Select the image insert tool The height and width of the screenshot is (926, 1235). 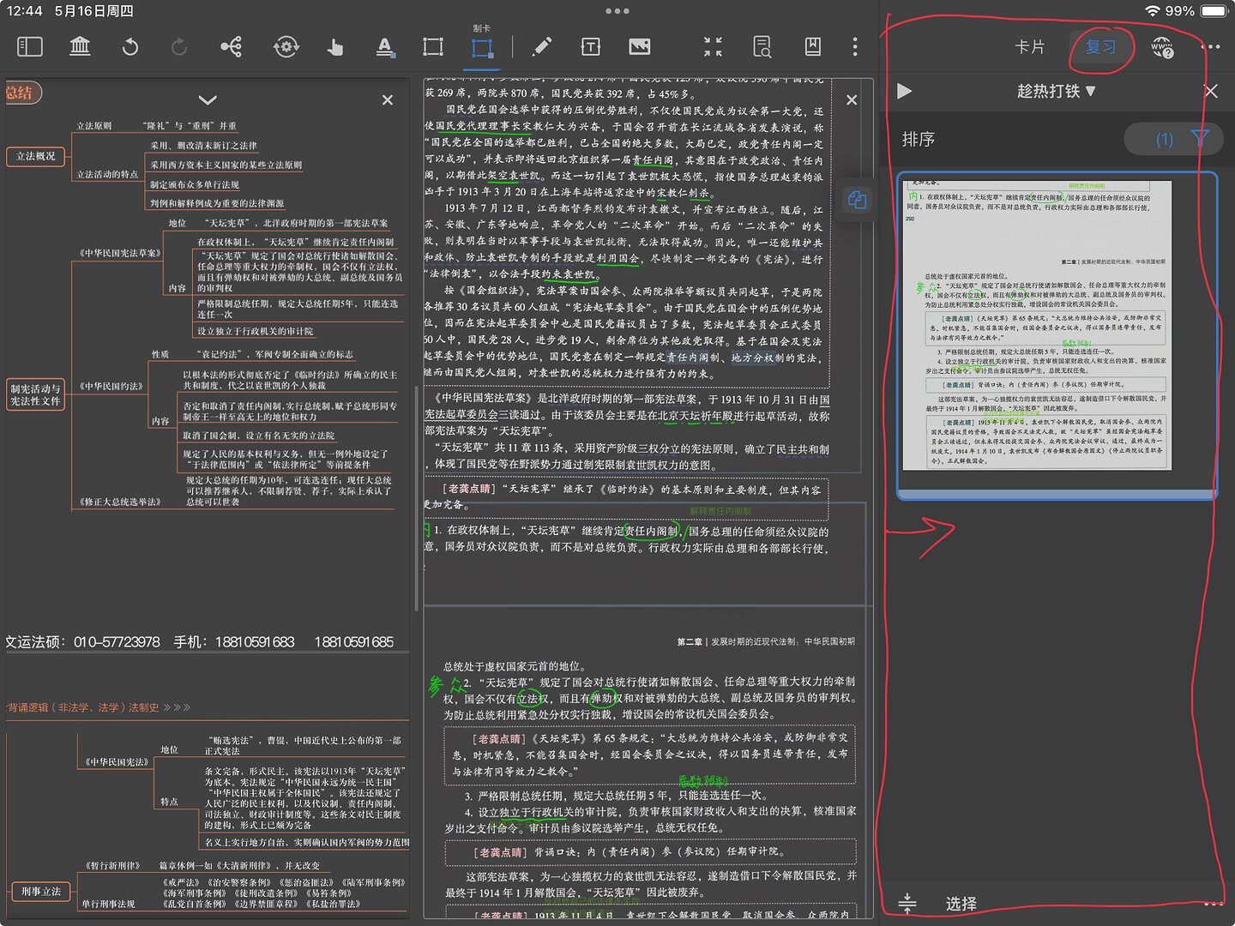(640, 46)
